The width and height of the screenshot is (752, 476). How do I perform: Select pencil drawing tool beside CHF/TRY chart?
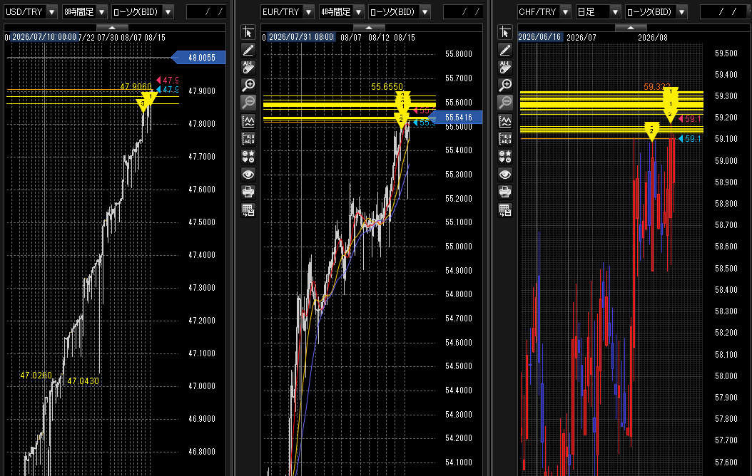(505, 50)
